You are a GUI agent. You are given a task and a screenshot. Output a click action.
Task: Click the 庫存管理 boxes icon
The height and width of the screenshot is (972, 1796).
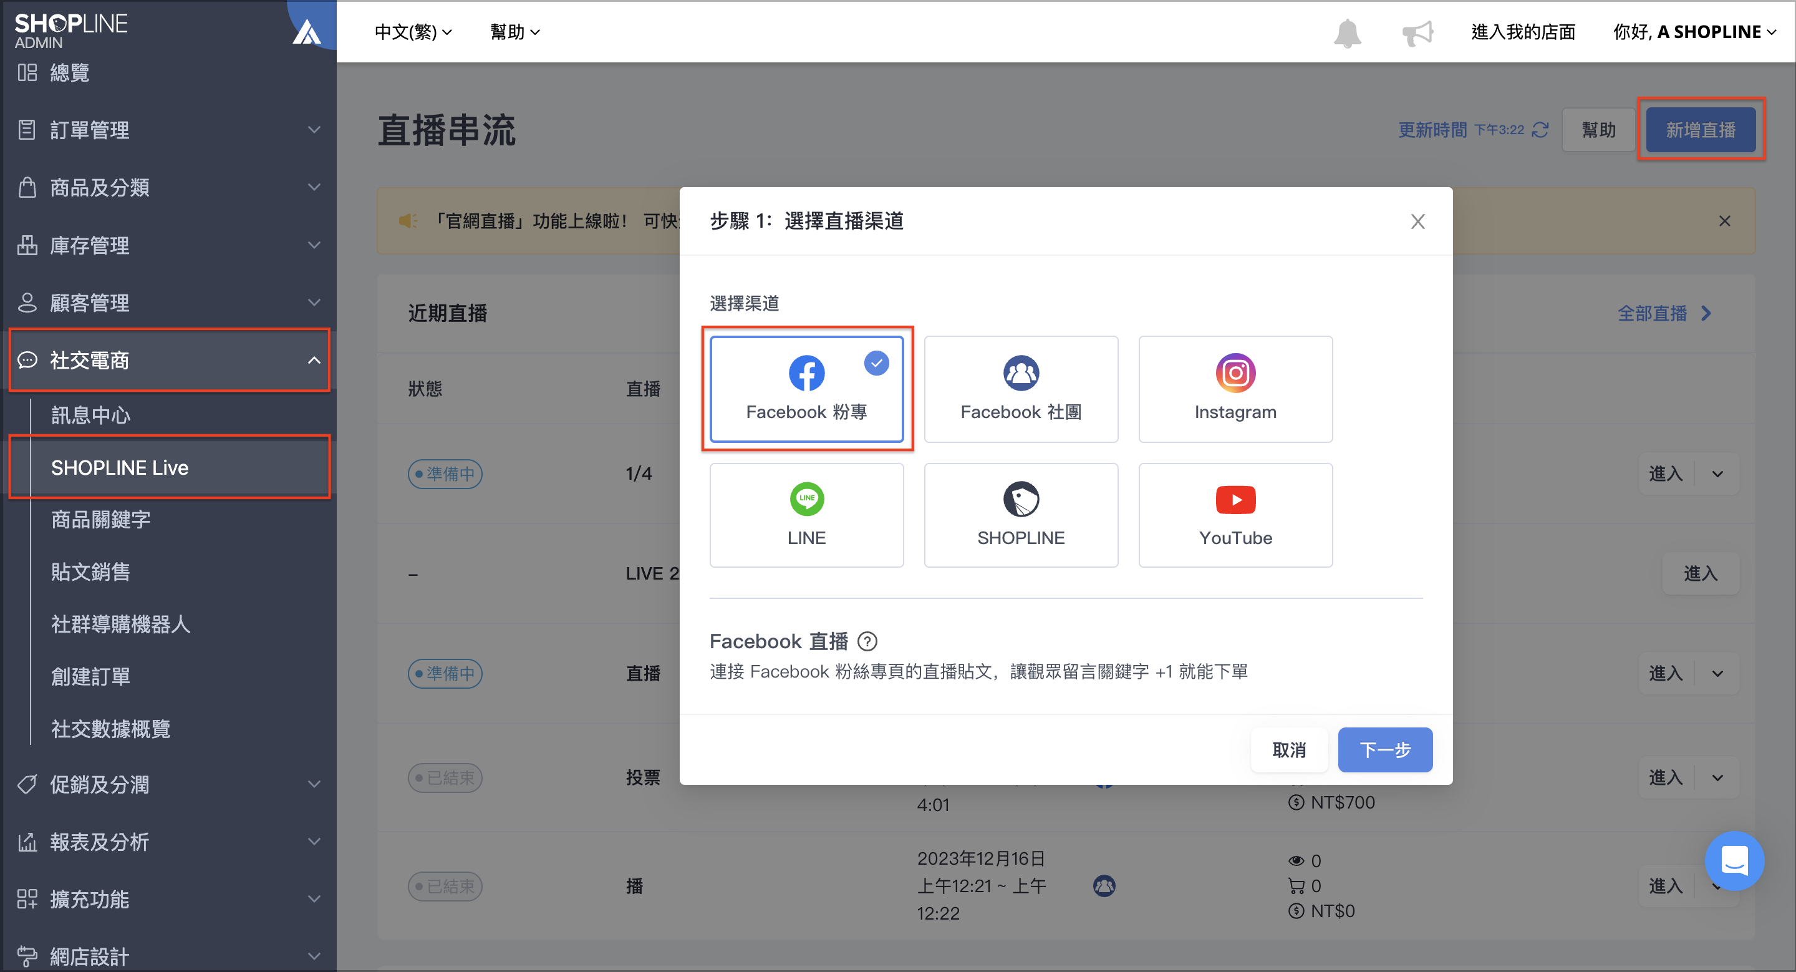click(26, 245)
